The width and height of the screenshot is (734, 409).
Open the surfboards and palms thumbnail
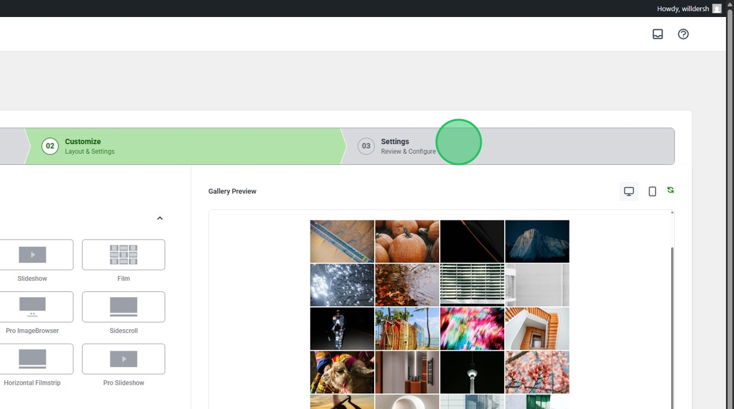point(407,329)
